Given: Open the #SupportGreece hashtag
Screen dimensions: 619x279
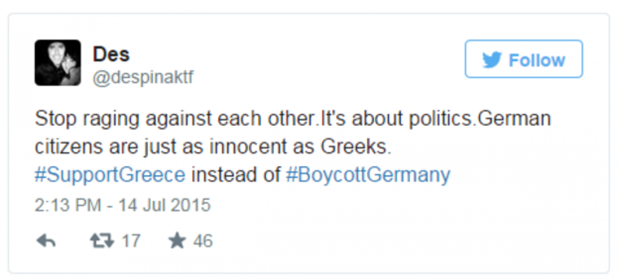Looking at the screenshot, I should point(110,175).
